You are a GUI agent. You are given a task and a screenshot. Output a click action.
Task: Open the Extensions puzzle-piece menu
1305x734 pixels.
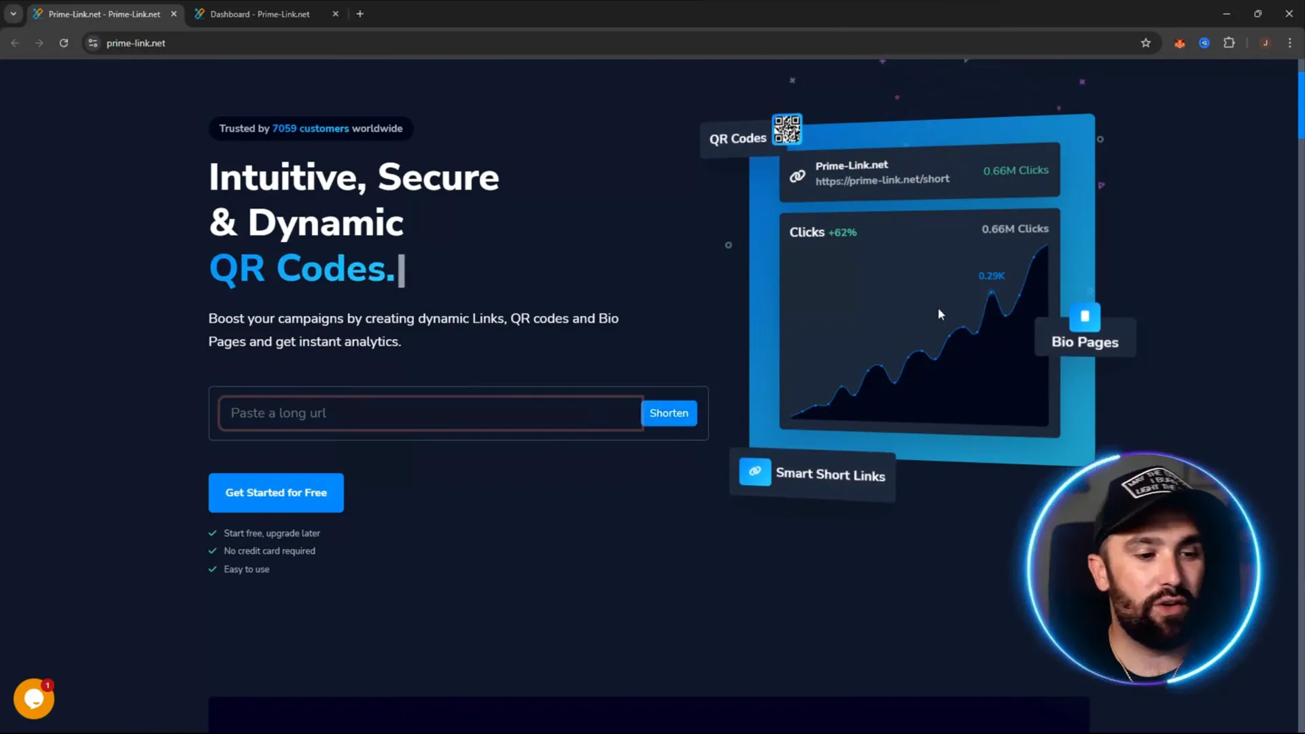coord(1229,43)
